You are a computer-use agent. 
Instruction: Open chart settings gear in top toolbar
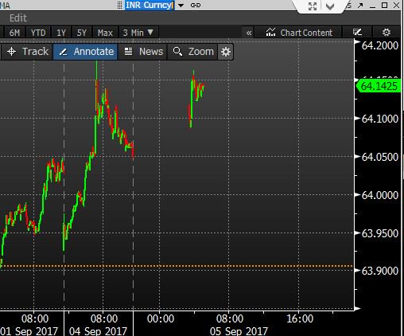point(387,33)
